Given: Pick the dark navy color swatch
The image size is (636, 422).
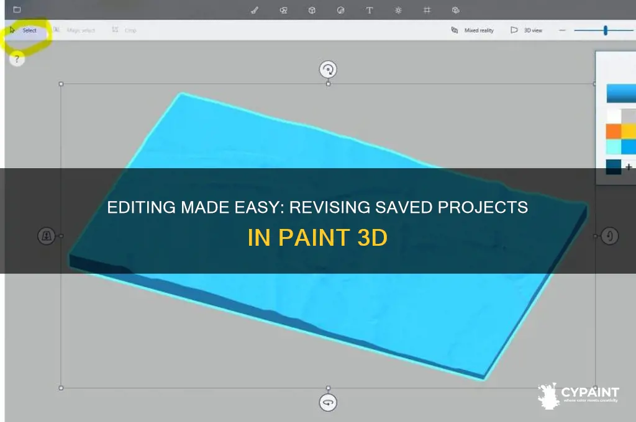Looking at the screenshot, I should 614,166.
